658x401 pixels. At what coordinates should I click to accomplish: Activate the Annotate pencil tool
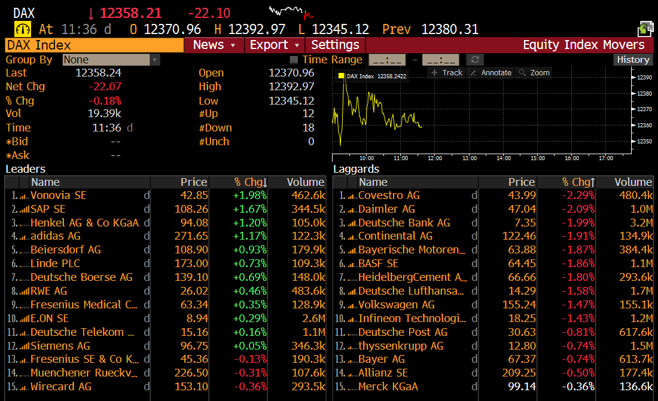coord(491,72)
